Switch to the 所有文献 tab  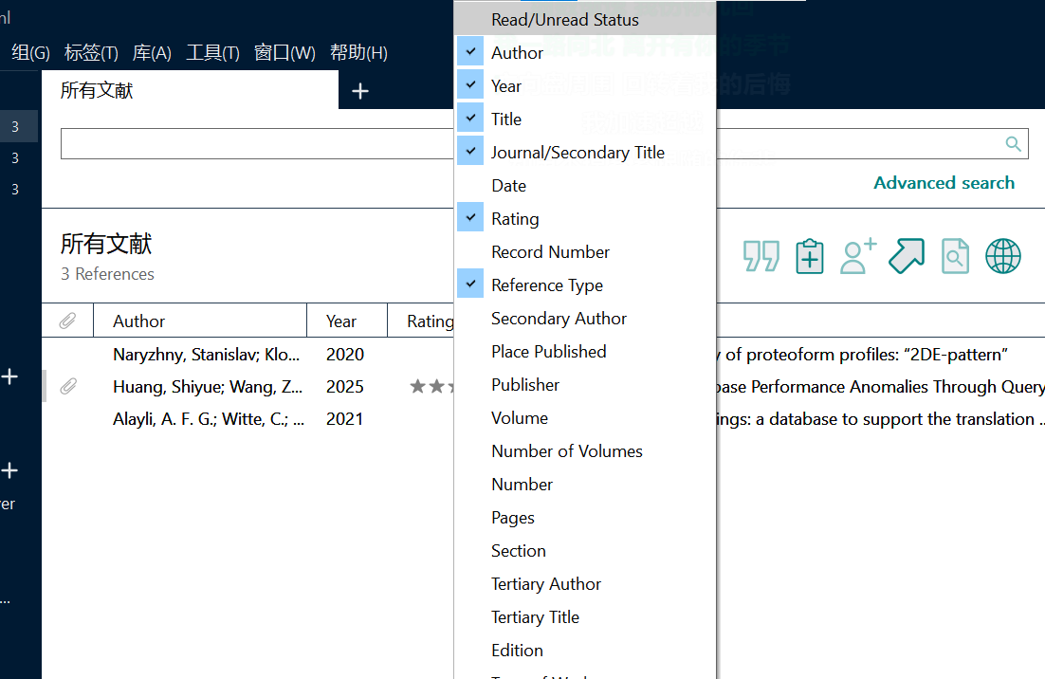click(x=190, y=90)
